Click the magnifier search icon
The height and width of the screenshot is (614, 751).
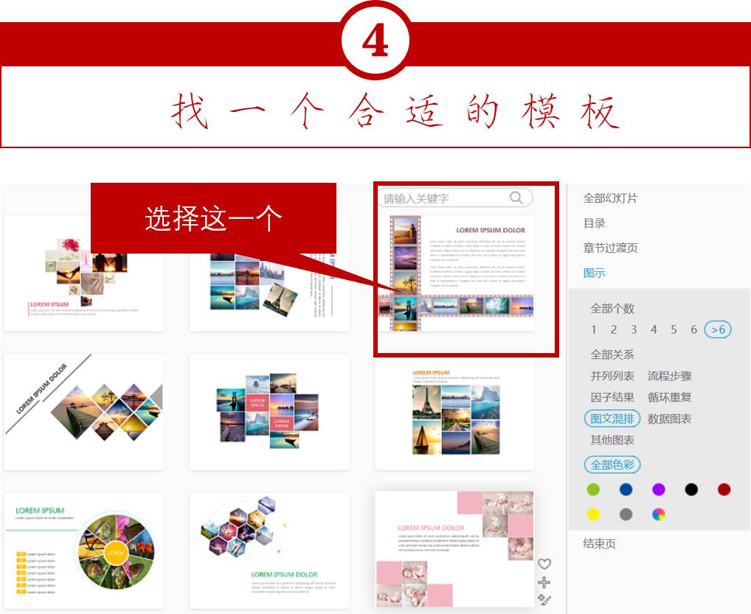point(517,198)
